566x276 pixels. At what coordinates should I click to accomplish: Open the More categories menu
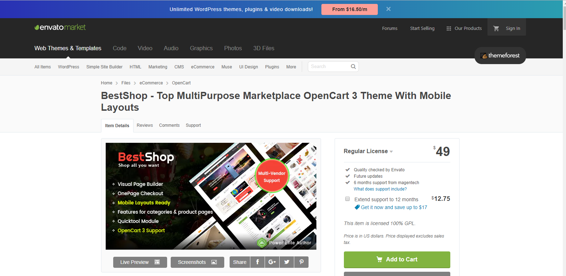(291, 67)
